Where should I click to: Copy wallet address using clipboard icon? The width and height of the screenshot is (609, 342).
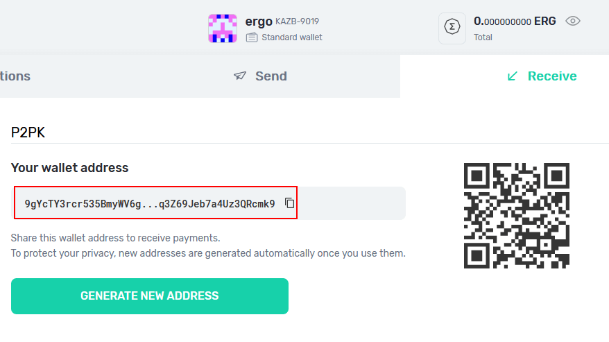click(289, 203)
